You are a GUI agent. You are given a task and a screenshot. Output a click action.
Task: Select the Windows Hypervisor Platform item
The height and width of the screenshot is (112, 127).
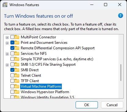[45, 92]
